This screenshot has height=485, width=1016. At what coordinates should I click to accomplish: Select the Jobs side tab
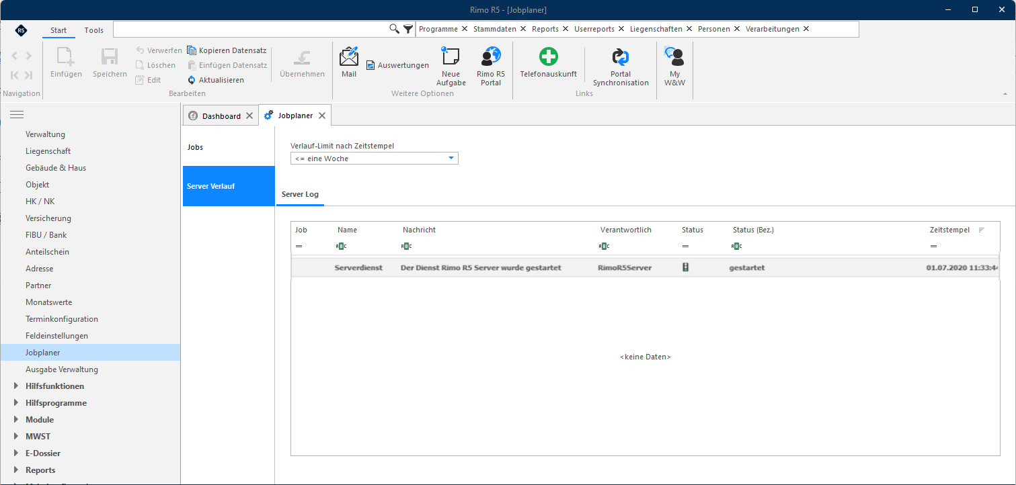[x=229, y=147]
